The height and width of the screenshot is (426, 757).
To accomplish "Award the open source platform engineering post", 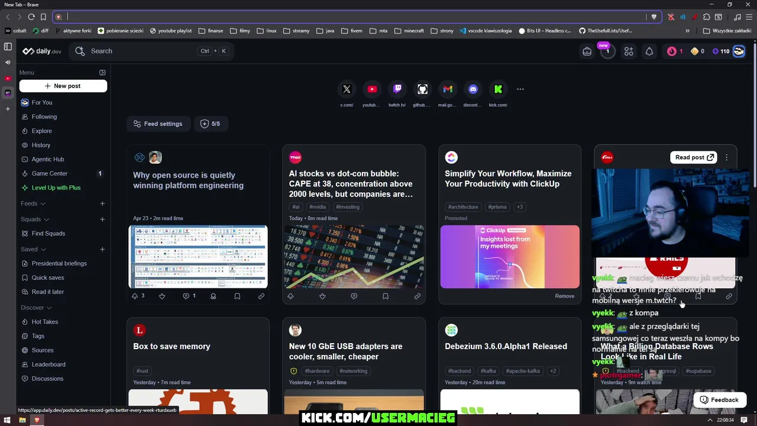I will [213, 296].
